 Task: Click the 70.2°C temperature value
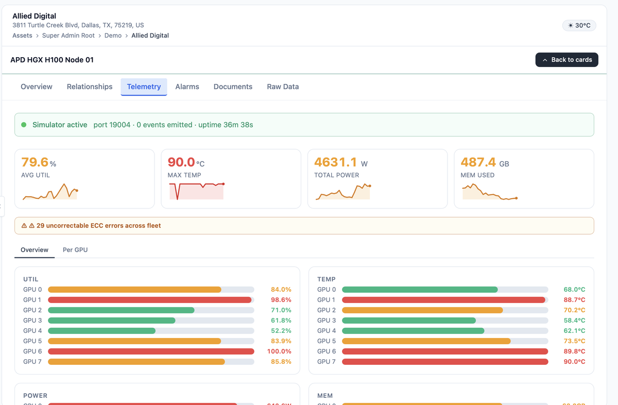[574, 310]
